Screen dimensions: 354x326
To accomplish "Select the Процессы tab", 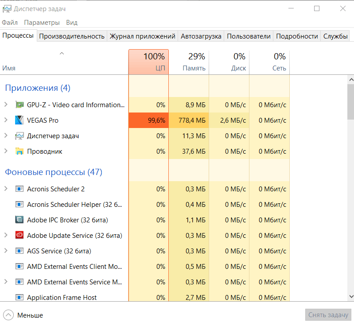I will [x=18, y=36].
